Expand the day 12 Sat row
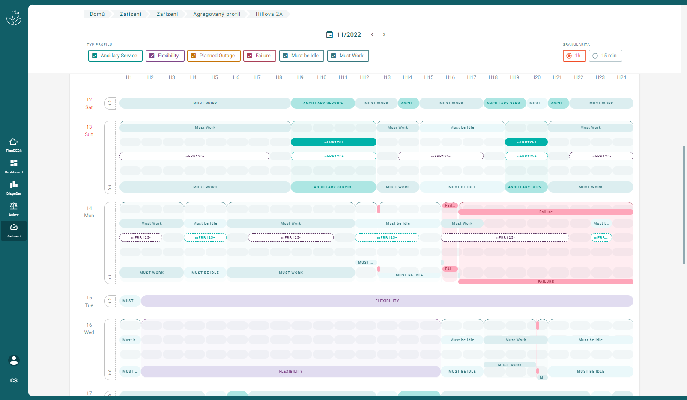 pyautogui.click(x=110, y=103)
